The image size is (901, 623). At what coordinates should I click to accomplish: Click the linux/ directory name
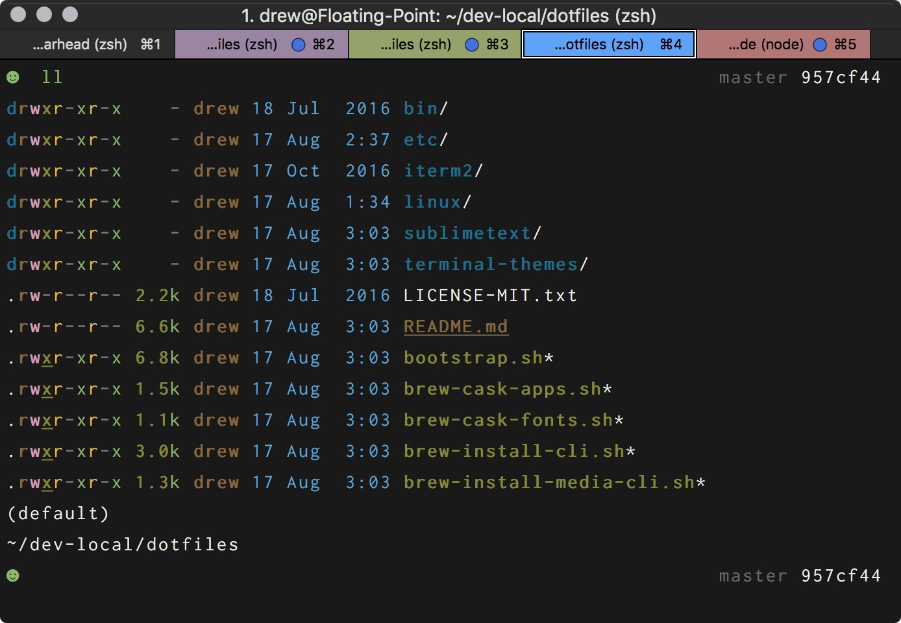[438, 202]
